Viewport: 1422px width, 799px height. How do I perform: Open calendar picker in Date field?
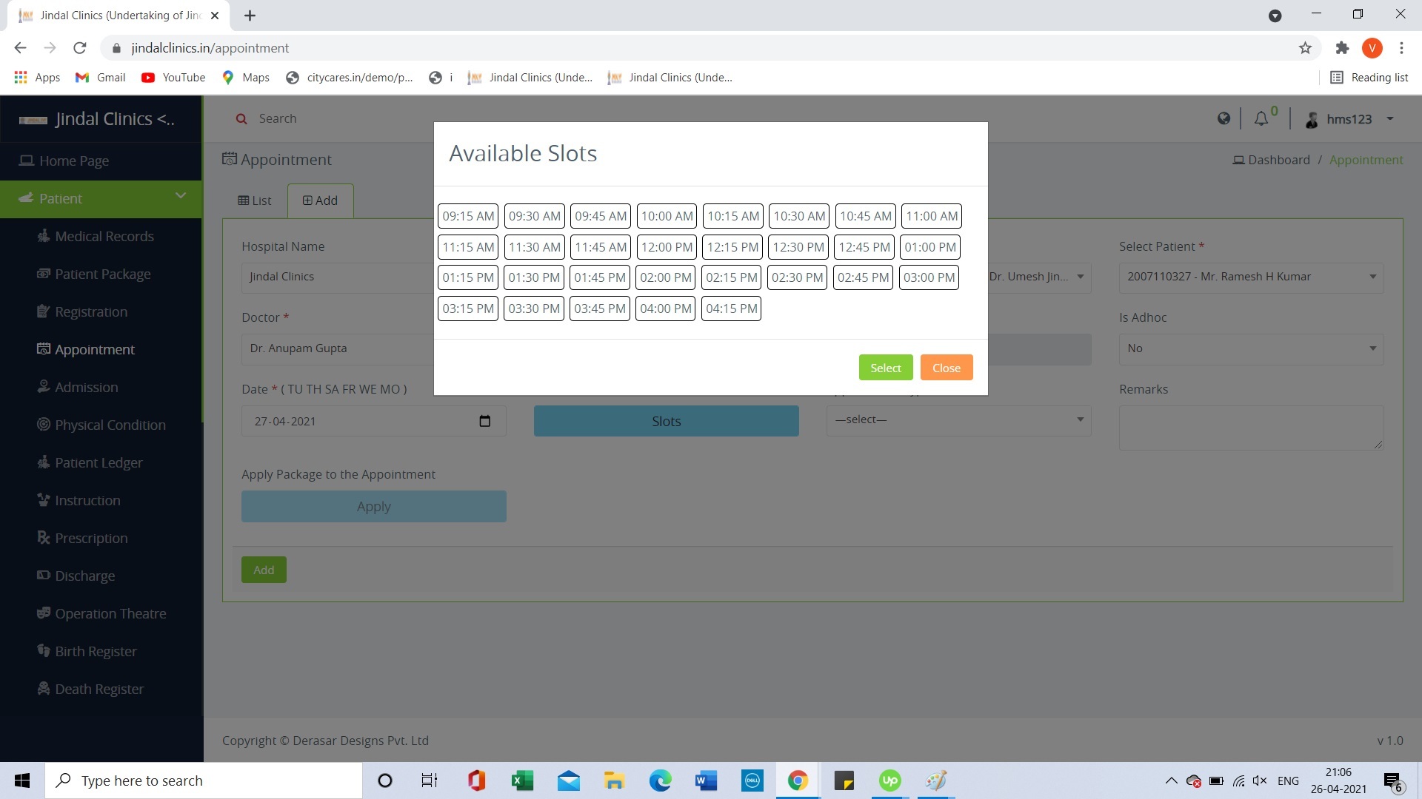point(484,421)
